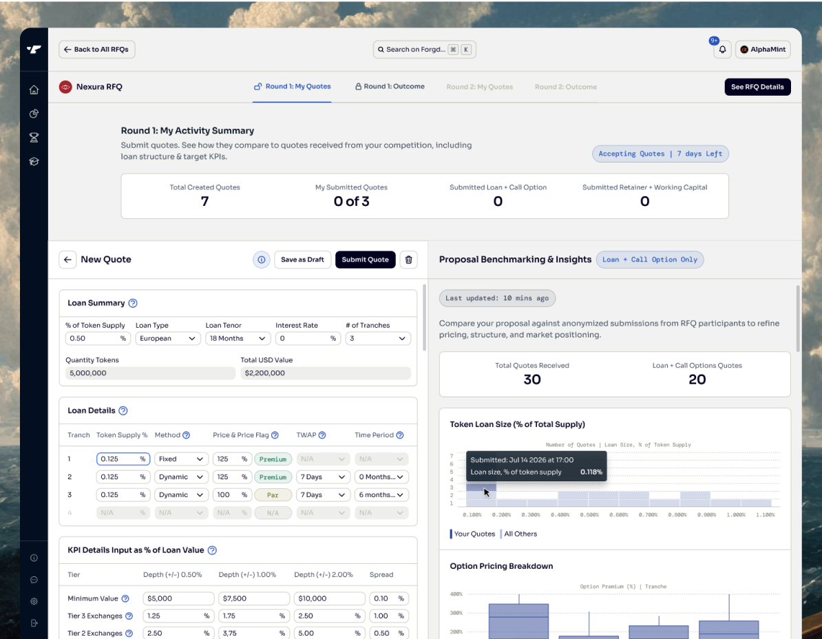Open tranche 1 Method Fixed dropdown
Screen dimensions: 822x639
[x=181, y=459]
